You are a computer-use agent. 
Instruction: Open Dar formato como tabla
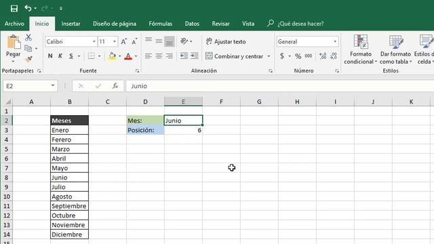click(395, 49)
